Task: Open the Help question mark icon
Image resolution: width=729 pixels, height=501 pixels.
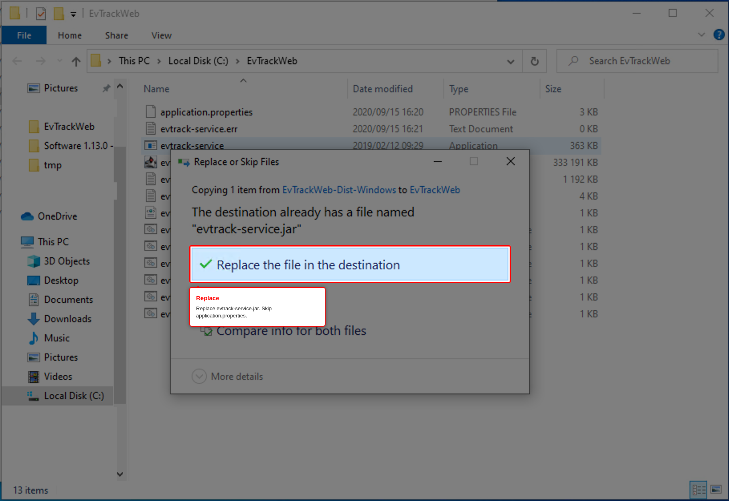Action: tap(719, 35)
